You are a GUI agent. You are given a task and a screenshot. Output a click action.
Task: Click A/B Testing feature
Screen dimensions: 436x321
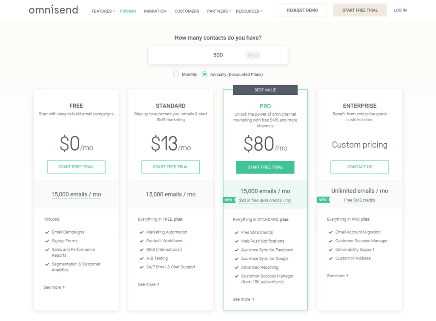click(x=157, y=258)
